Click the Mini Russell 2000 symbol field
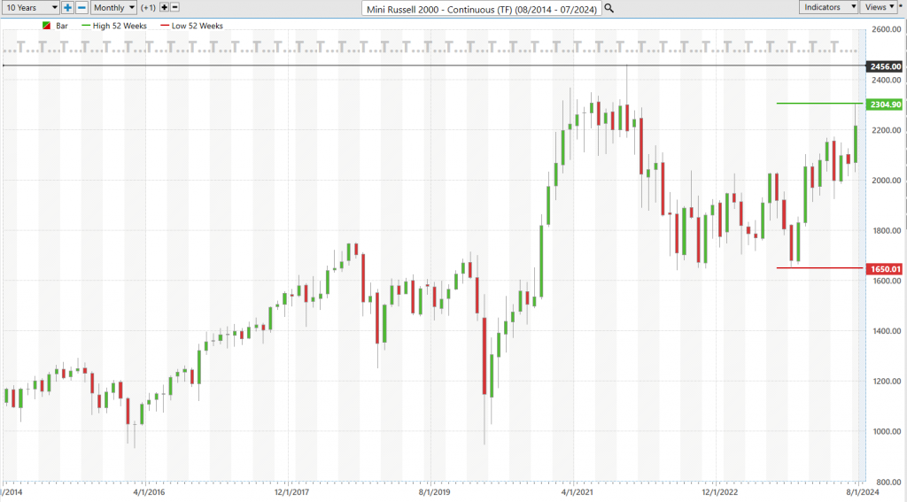Screen dimensions: 907x502 (x=482, y=9)
